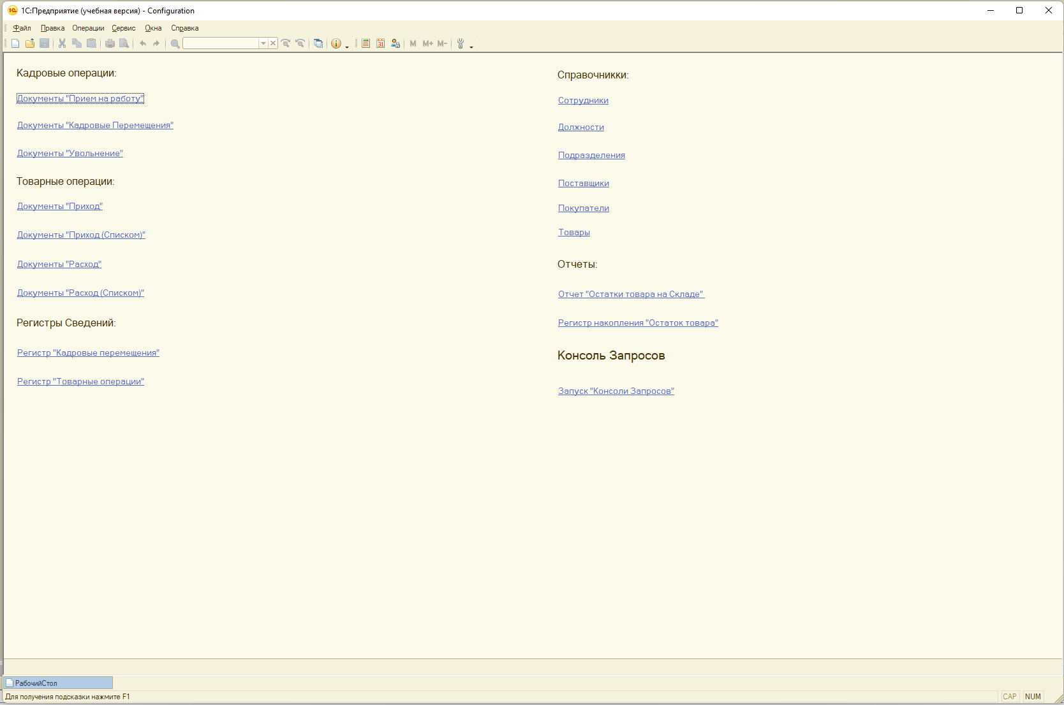Open the Сотрудники catalog link
This screenshot has width=1064, height=705.
[x=583, y=100]
